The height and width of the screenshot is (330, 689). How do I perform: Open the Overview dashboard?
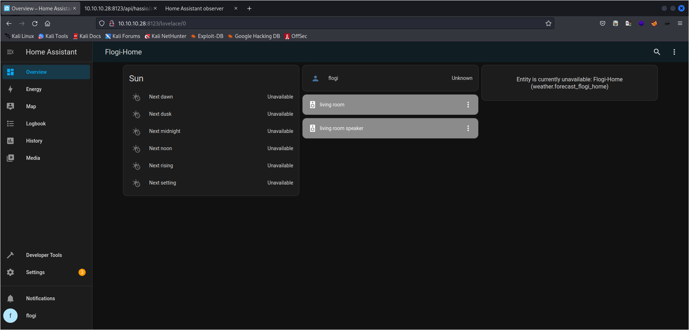(x=46, y=72)
